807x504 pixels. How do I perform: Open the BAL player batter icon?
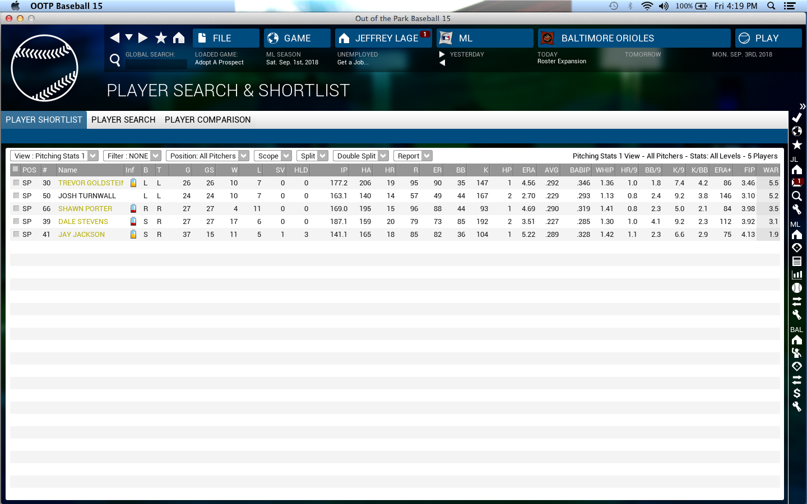(x=796, y=353)
